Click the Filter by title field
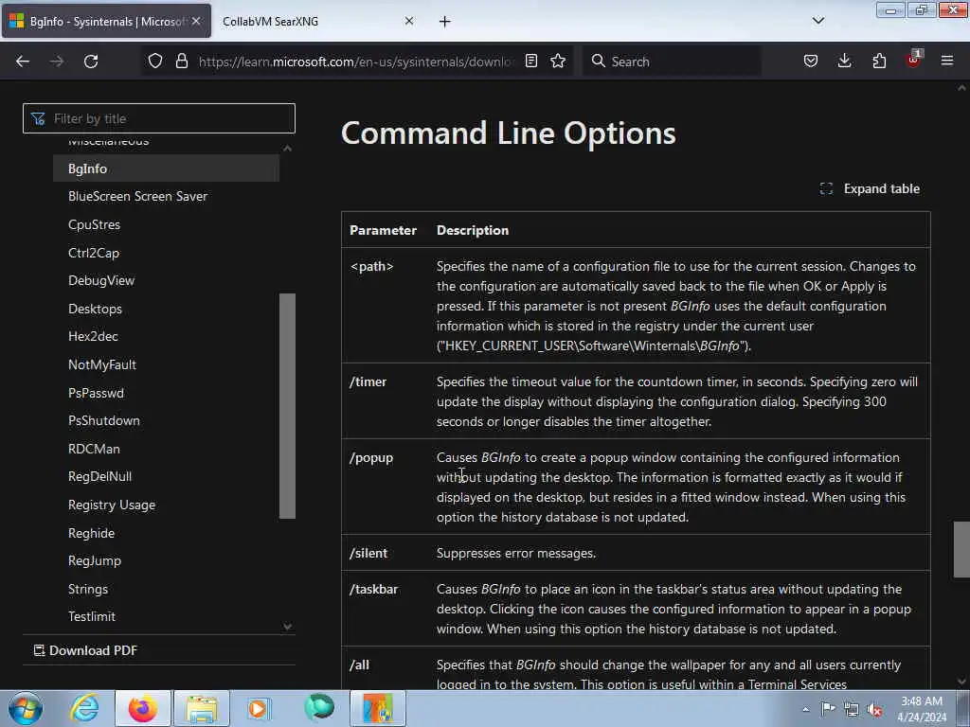The height and width of the screenshot is (727, 970). point(159,118)
